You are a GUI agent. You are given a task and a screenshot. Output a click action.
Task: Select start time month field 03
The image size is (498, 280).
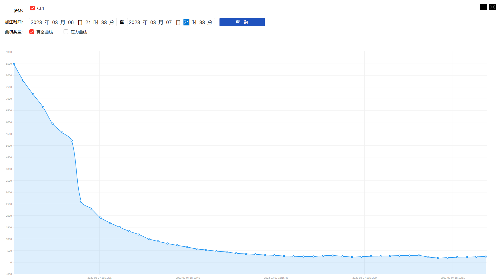(x=55, y=22)
